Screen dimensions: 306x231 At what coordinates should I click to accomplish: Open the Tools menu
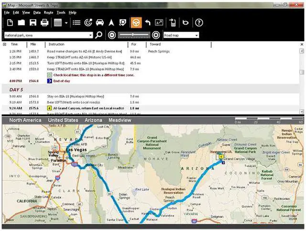pyautogui.click(x=61, y=12)
